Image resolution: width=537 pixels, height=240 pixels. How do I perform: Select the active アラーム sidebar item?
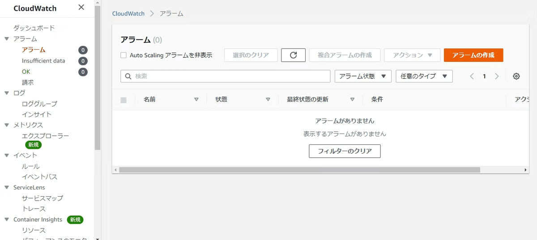coord(34,50)
